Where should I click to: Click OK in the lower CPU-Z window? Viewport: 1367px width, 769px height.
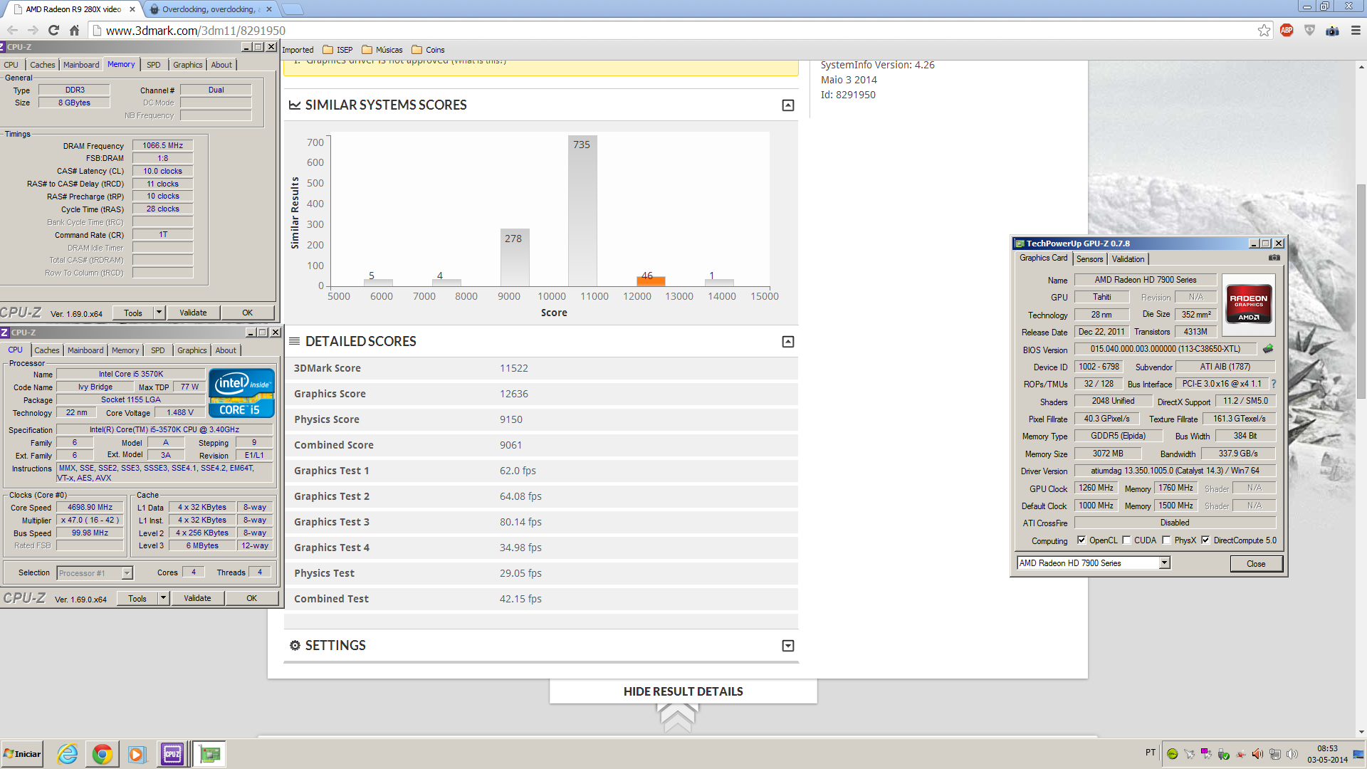[x=251, y=598]
